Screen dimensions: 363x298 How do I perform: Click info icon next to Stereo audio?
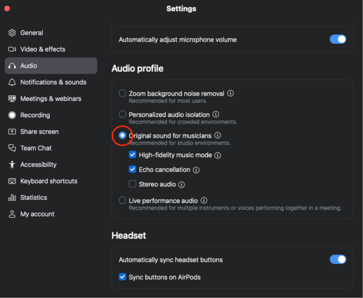point(182,184)
